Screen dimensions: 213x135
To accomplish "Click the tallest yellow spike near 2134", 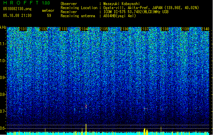I will (86, 129).
